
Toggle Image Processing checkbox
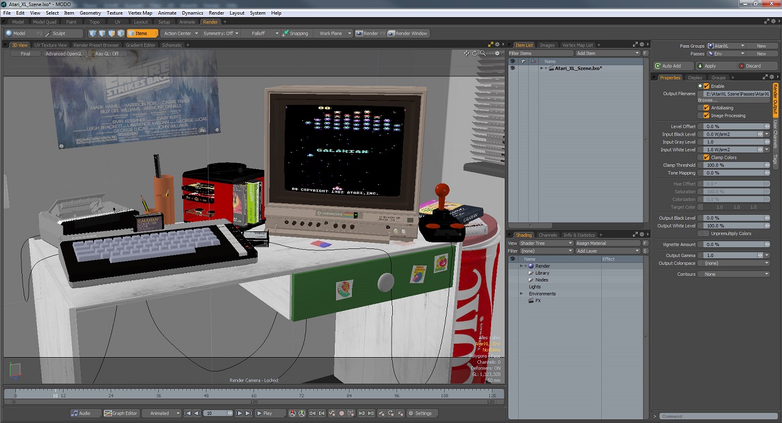coord(707,115)
